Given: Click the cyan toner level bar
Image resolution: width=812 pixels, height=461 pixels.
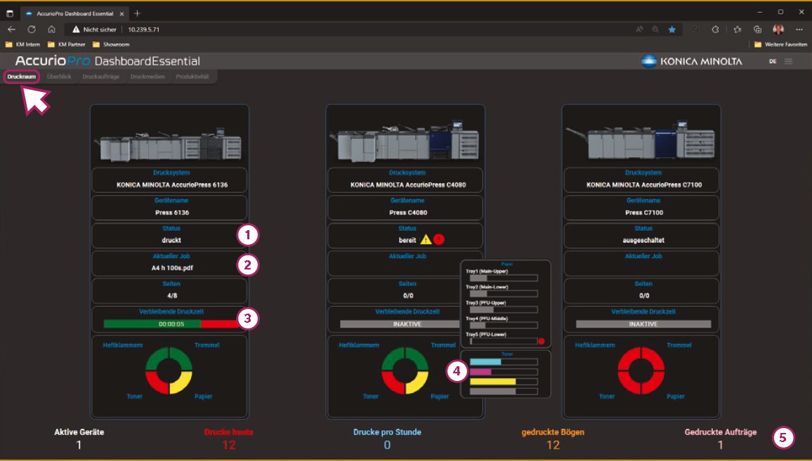Looking at the screenshot, I should pyautogui.click(x=504, y=361).
